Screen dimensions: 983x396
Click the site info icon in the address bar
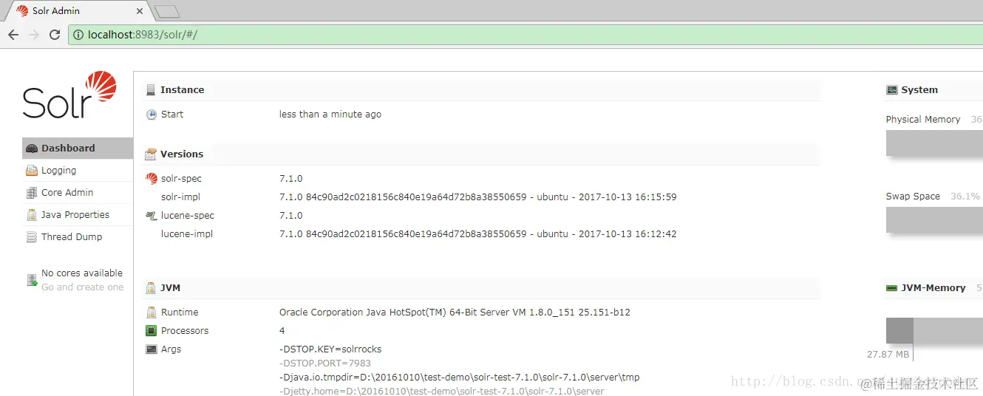[78, 35]
